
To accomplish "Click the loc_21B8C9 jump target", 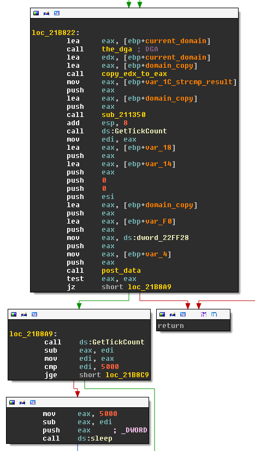I will (127, 375).
